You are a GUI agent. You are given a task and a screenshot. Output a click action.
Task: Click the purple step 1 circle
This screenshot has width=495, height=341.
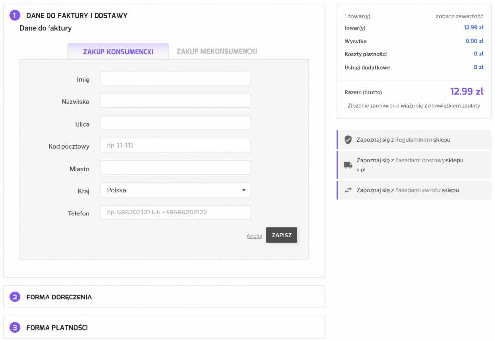pyautogui.click(x=15, y=15)
